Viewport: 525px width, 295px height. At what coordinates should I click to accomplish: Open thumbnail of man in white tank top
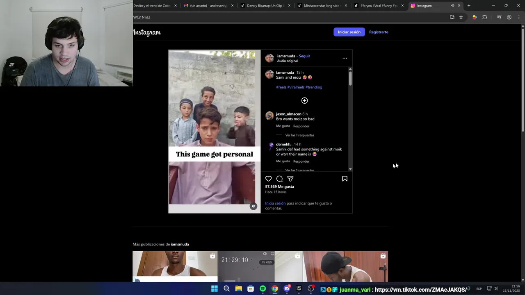pyautogui.click(x=175, y=266)
